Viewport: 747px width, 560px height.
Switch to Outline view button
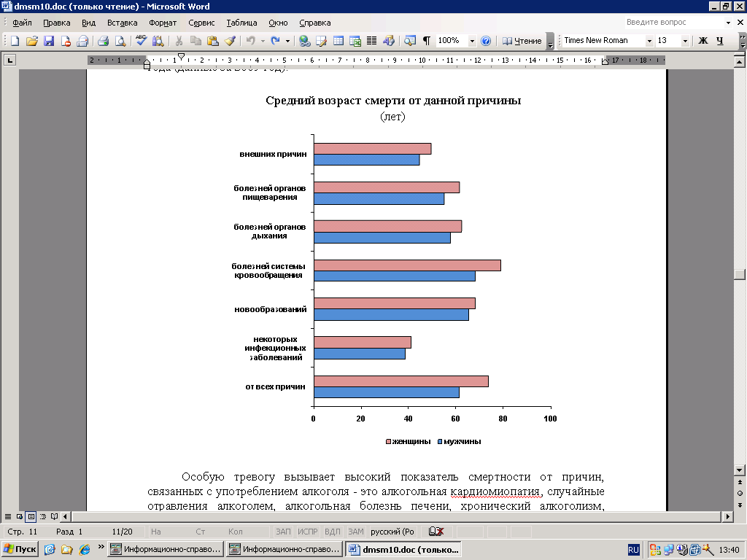click(x=42, y=516)
